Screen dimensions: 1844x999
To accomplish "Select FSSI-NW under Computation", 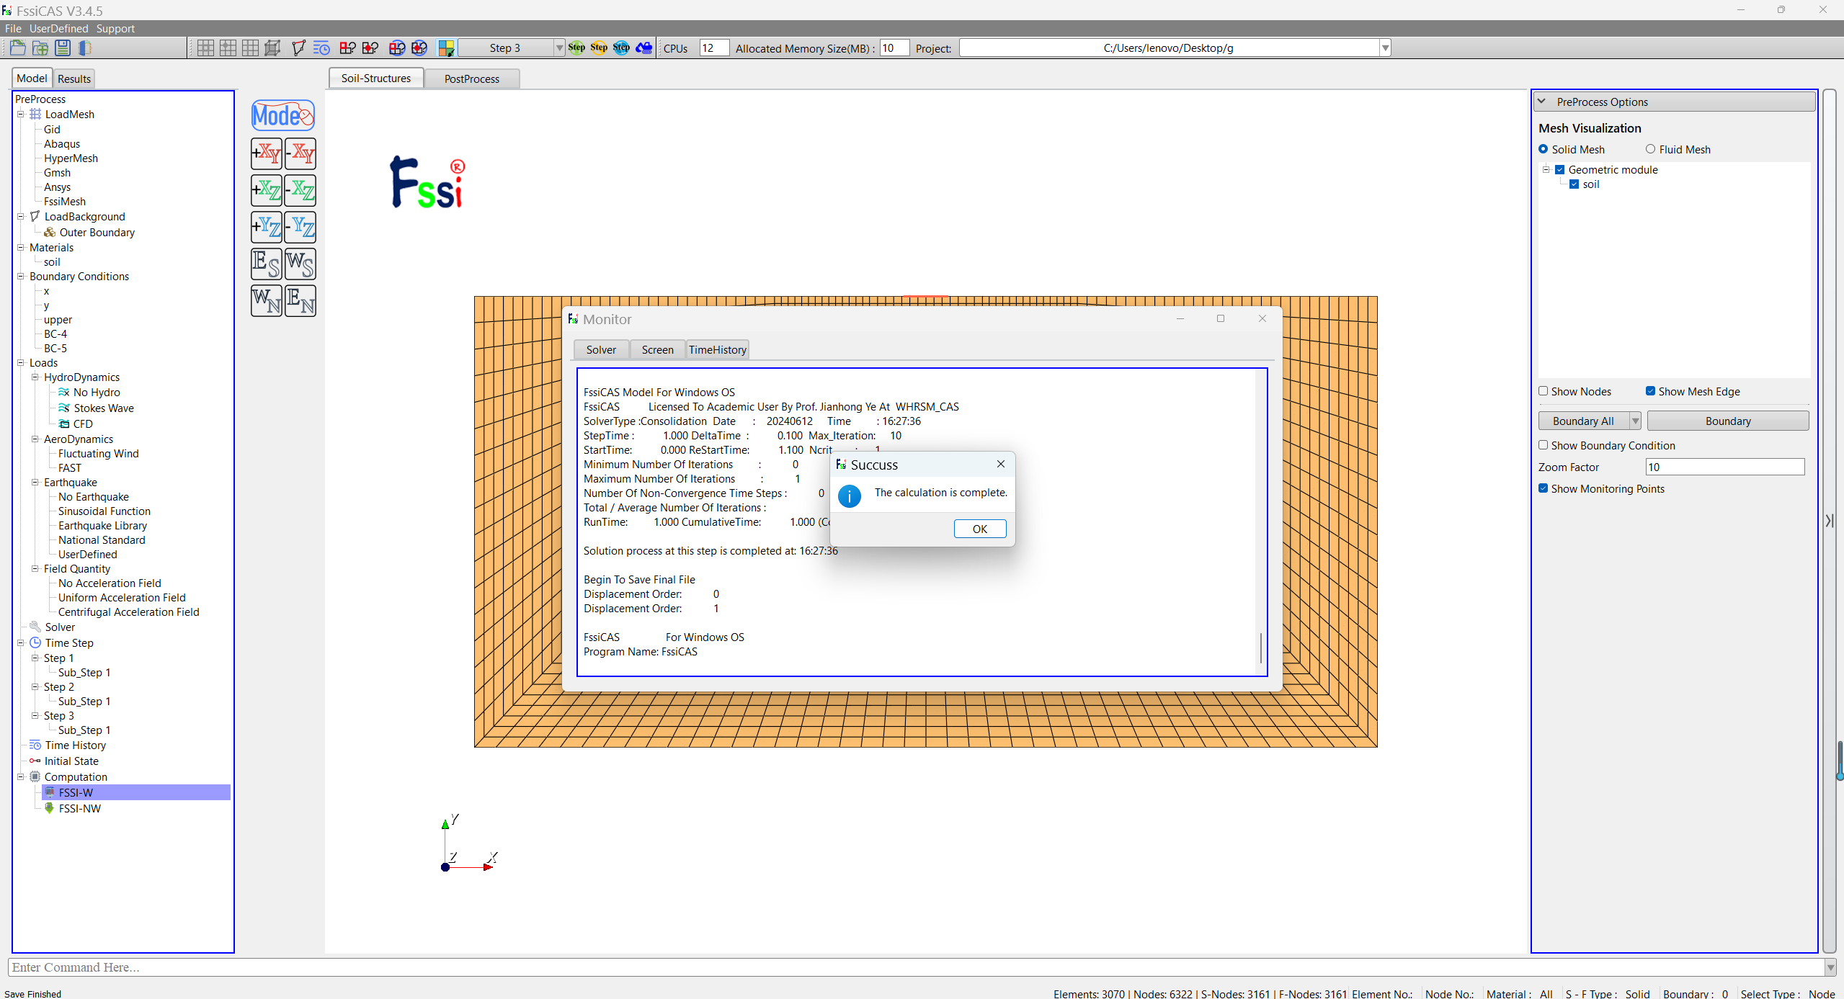I will 80,809.
